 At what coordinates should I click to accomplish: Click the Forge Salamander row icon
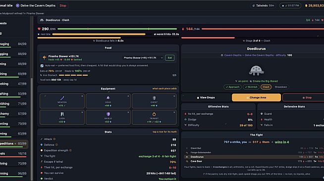pos(187,152)
